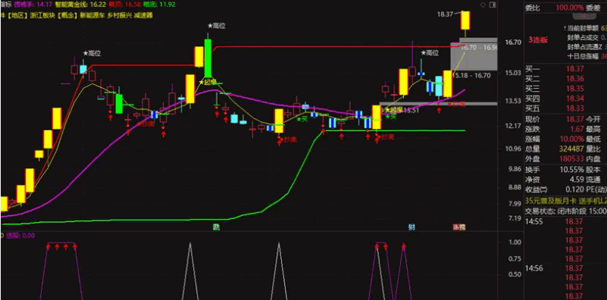The height and width of the screenshot is (300, 607).
Task: Click the 浙江板块 region tag
Action: pos(43,15)
